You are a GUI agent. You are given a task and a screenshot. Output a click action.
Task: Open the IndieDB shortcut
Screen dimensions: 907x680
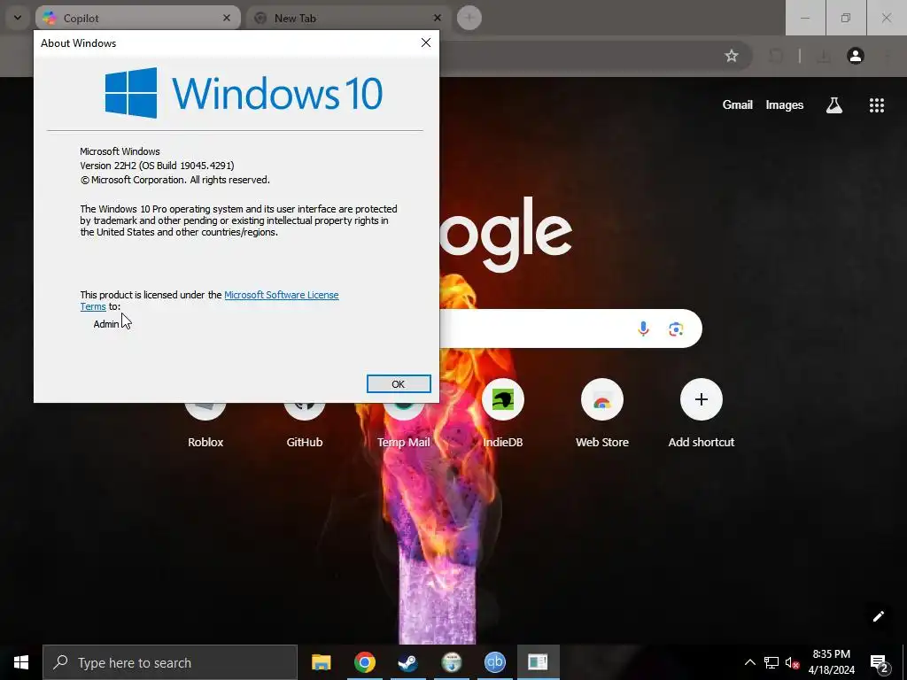(x=503, y=414)
